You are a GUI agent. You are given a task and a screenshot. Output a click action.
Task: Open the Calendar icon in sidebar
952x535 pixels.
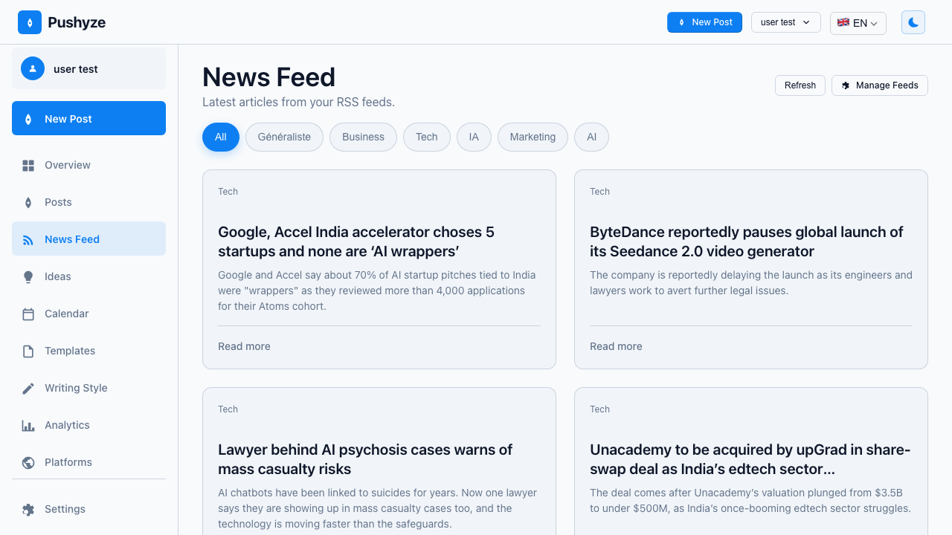pyautogui.click(x=28, y=314)
